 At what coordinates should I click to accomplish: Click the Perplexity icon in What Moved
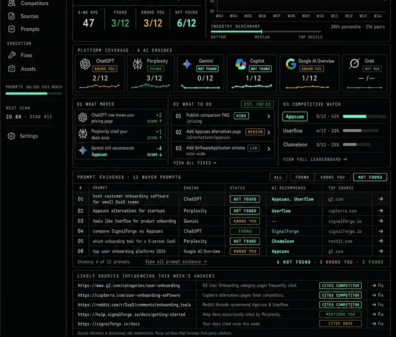click(x=83, y=134)
